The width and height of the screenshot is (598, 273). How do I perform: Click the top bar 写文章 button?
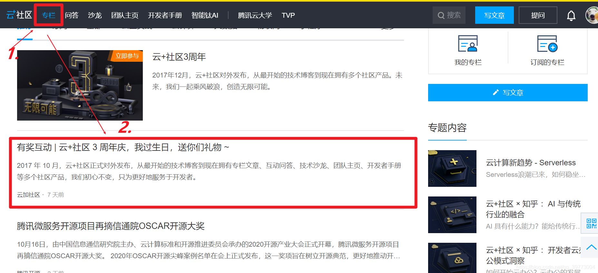495,15
